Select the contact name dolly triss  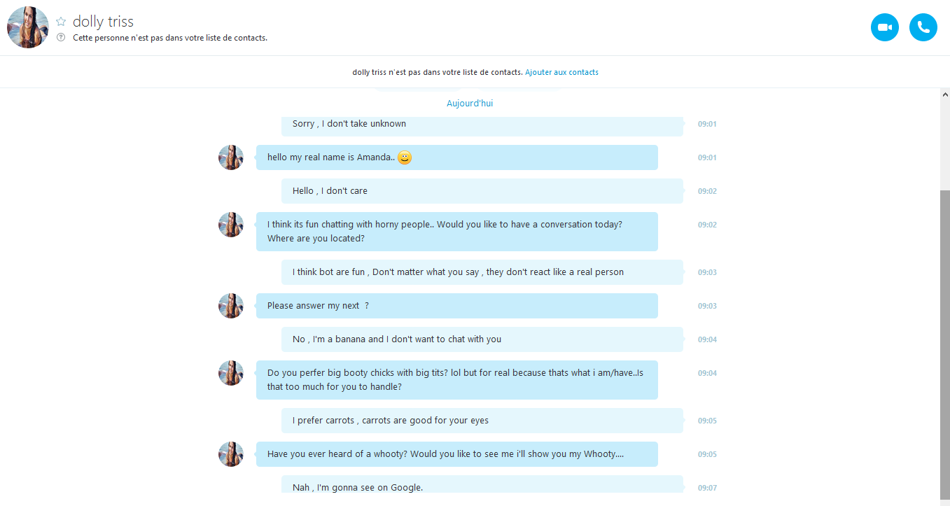[102, 21]
